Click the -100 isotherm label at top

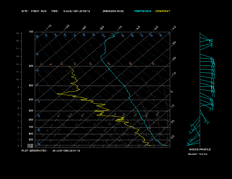pos(66,28)
